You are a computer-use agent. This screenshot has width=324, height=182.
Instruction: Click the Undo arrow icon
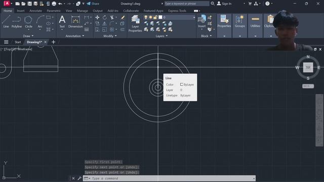coord(60,4)
